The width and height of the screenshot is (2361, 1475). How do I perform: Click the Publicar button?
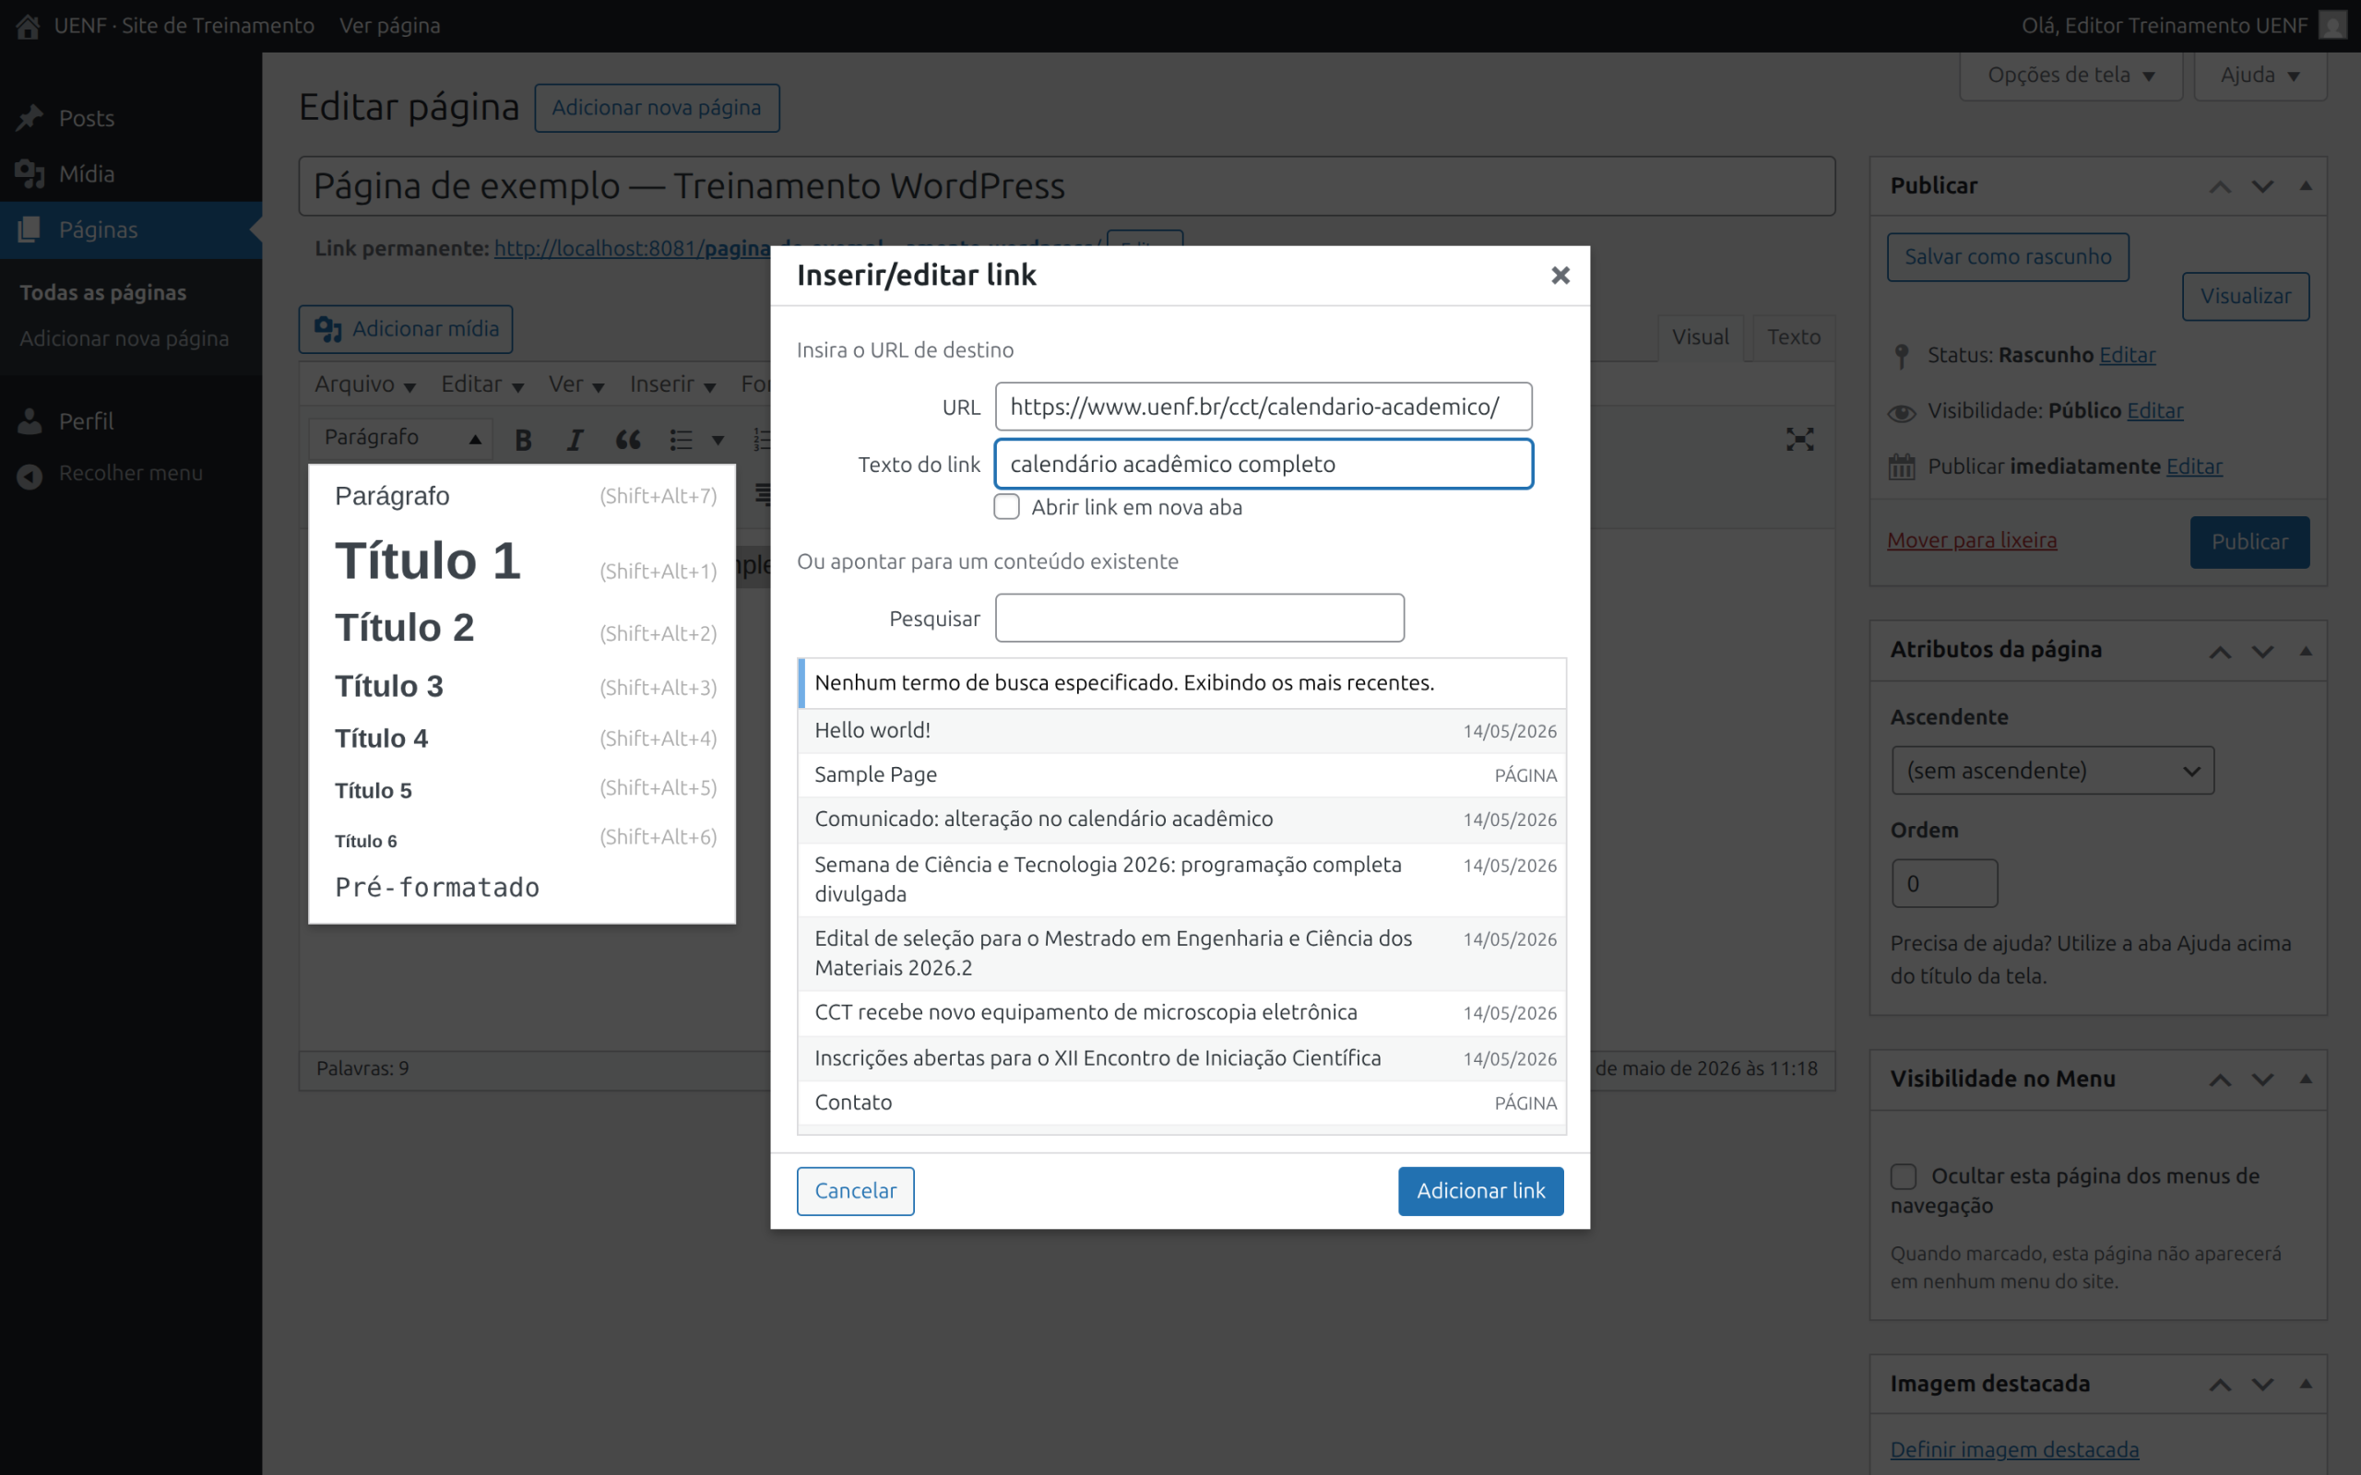click(x=2248, y=542)
